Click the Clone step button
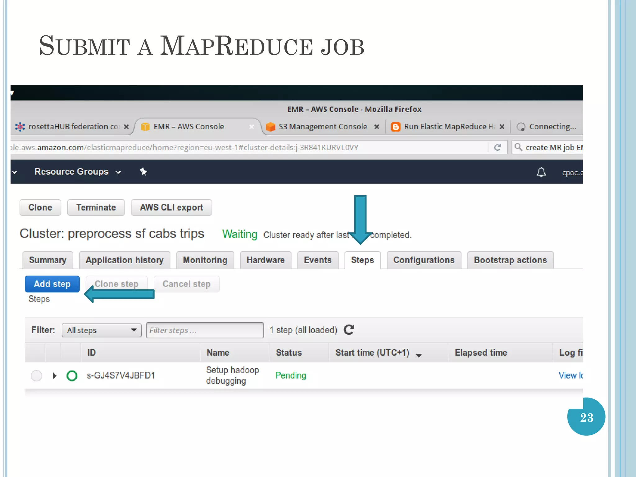Viewport: 636px width, 477px height. coord(116,284)
